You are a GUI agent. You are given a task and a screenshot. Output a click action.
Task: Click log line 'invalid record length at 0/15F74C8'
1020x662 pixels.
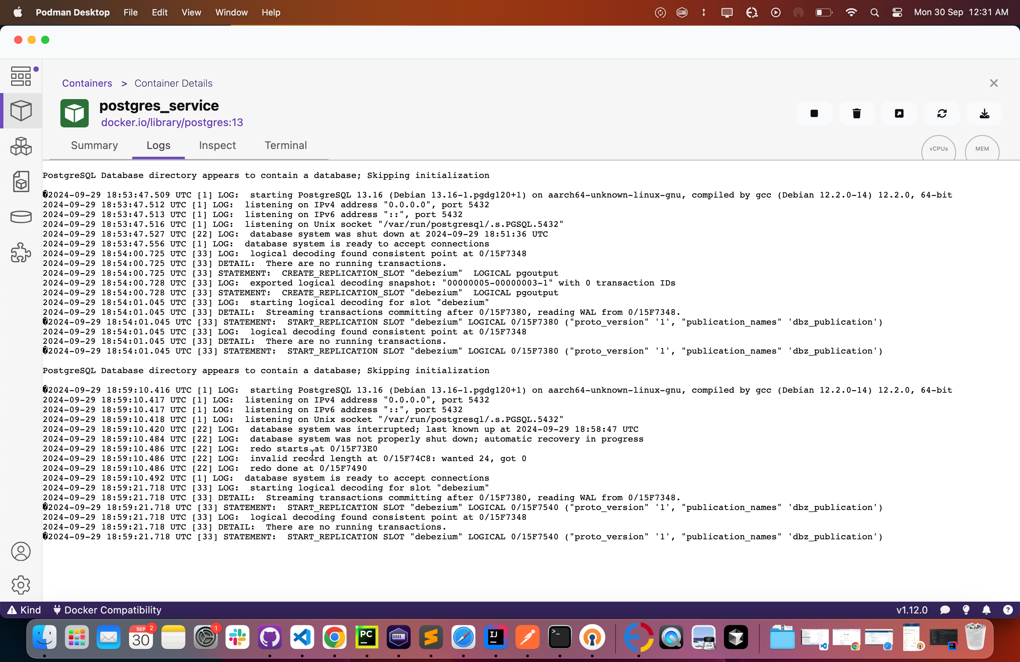[x=285, y=459]
